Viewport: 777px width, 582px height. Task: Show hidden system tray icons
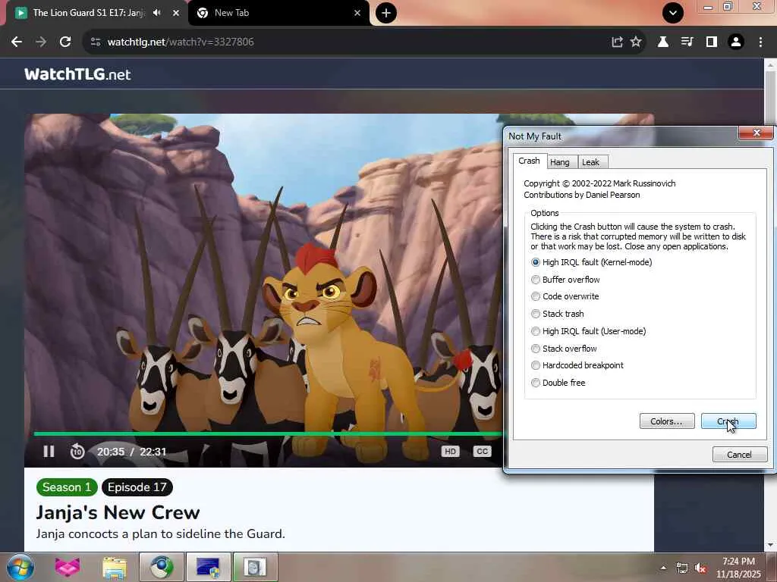[x=663, y=568]
